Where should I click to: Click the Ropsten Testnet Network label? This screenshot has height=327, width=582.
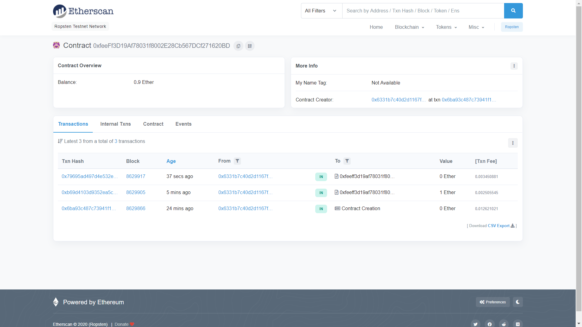pyautogui.click(x=80, y=26)
